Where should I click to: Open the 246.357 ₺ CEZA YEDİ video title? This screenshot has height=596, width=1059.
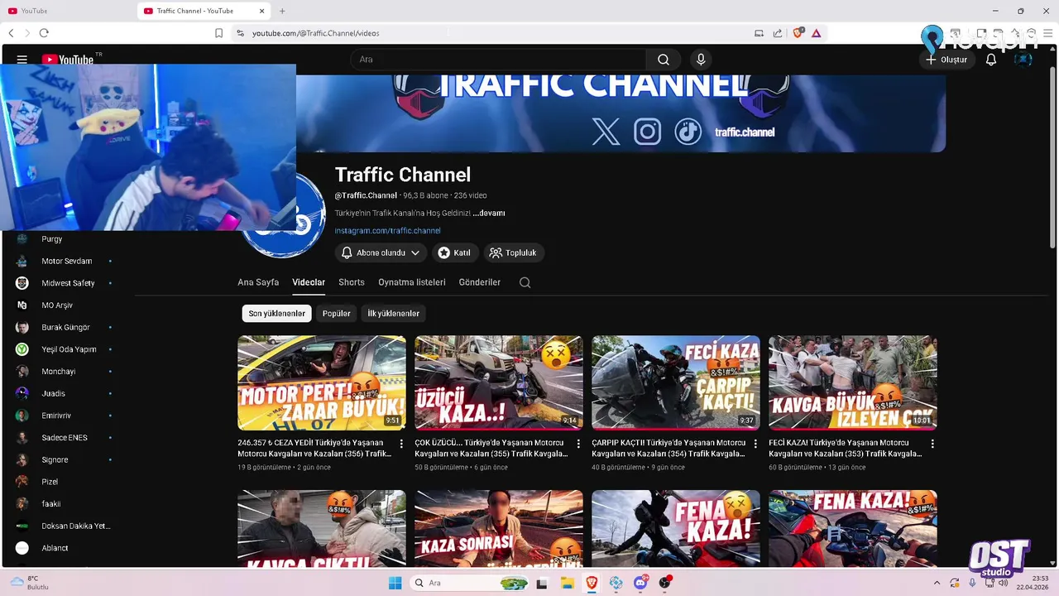click(x=314, y=448)
